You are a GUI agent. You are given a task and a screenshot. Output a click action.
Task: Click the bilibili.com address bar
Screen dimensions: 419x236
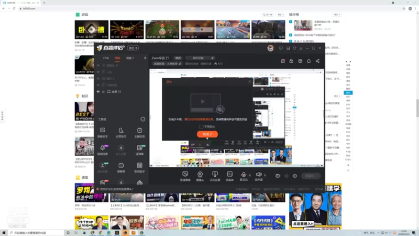coord(208,8)
